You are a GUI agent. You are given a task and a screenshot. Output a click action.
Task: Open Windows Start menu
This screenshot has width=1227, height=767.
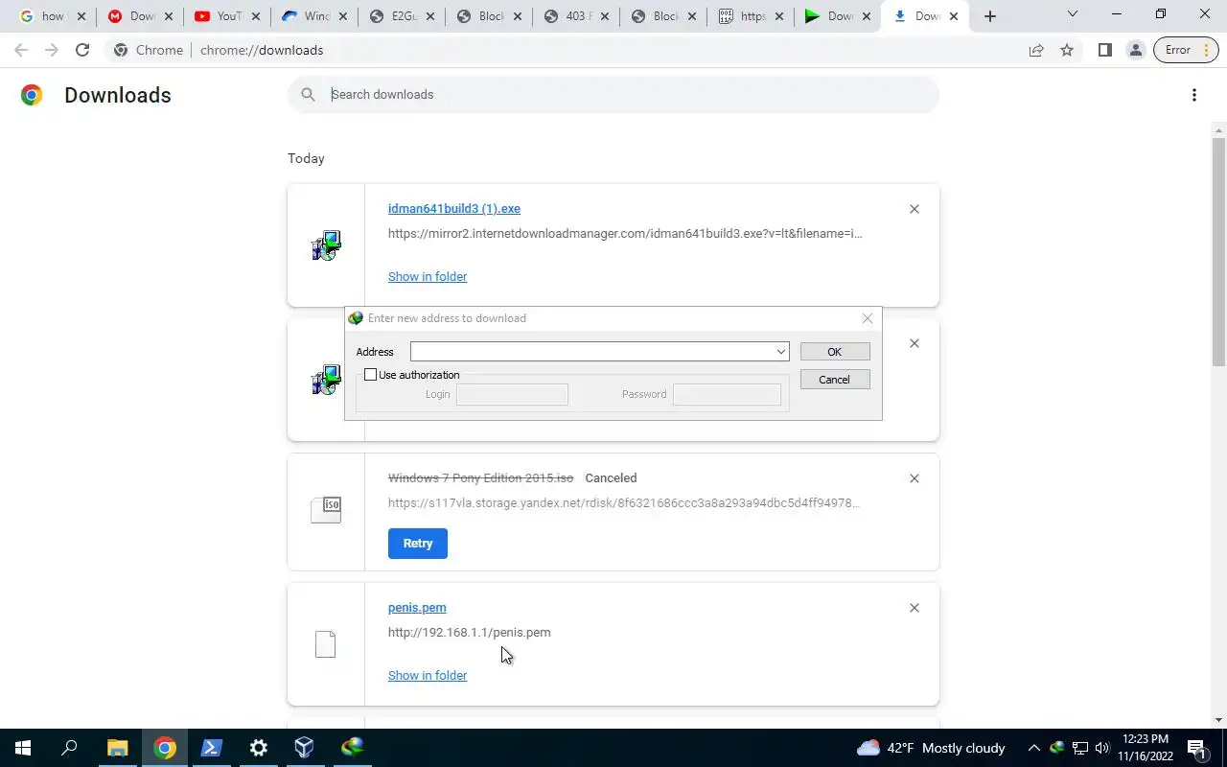pos(23,748)
